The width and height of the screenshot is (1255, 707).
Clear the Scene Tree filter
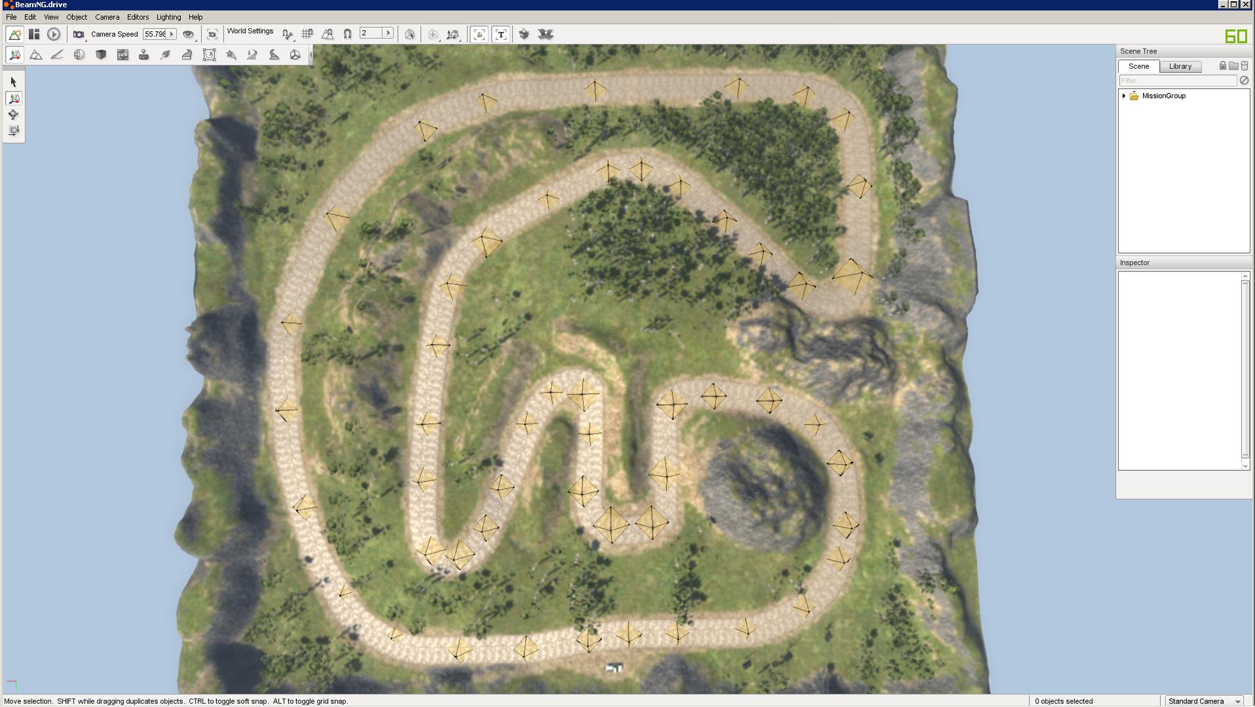pyautogui.click(x=1244, y=81)
